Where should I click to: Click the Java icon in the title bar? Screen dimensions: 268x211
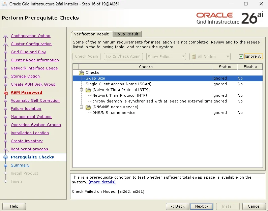pos(5,4)
